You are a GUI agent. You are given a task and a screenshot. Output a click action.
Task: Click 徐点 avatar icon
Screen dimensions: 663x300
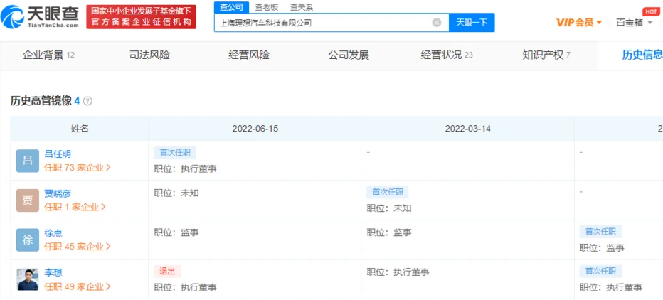click(x=28, y=240)
